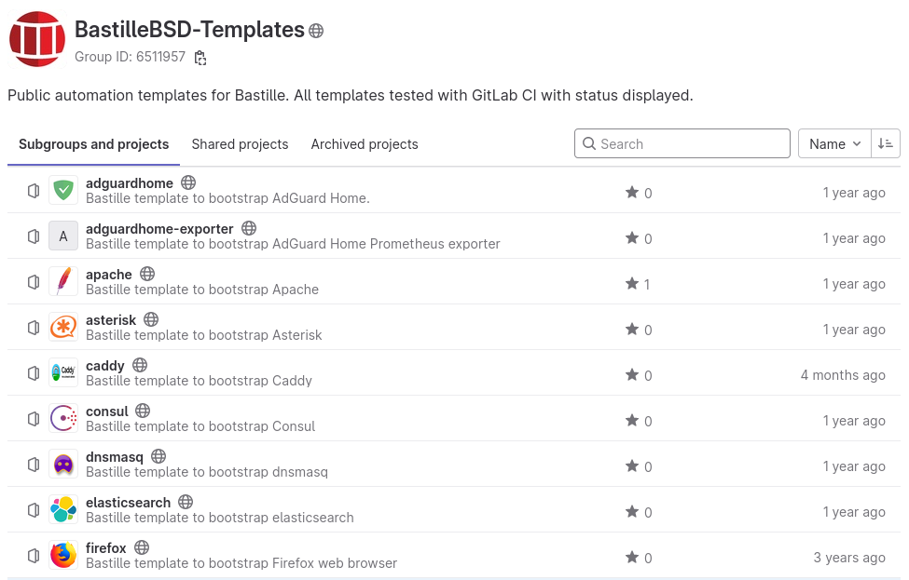Open the Name sorting dropdown
Screen dimensions: 909x580
pos(833,143)
